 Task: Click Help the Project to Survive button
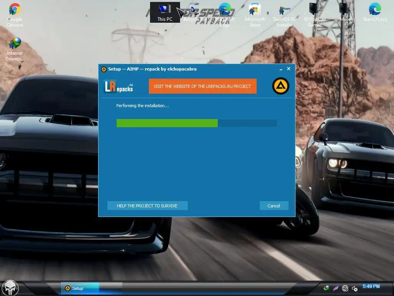click(147, 206)
